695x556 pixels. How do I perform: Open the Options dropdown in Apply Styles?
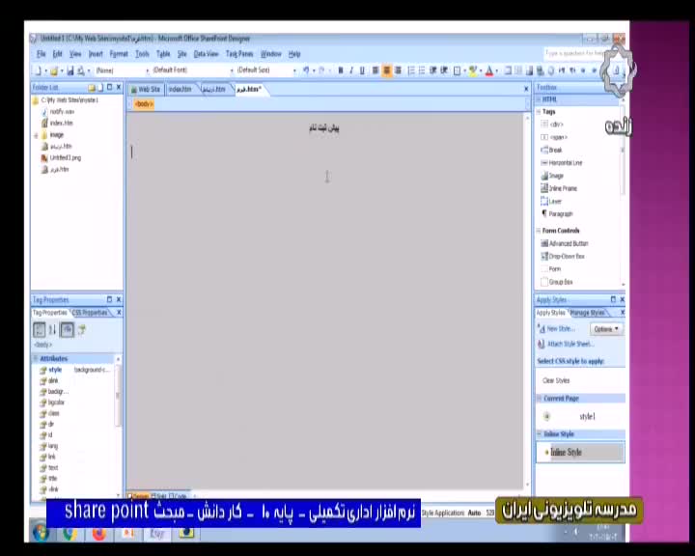tap(605, 329)
